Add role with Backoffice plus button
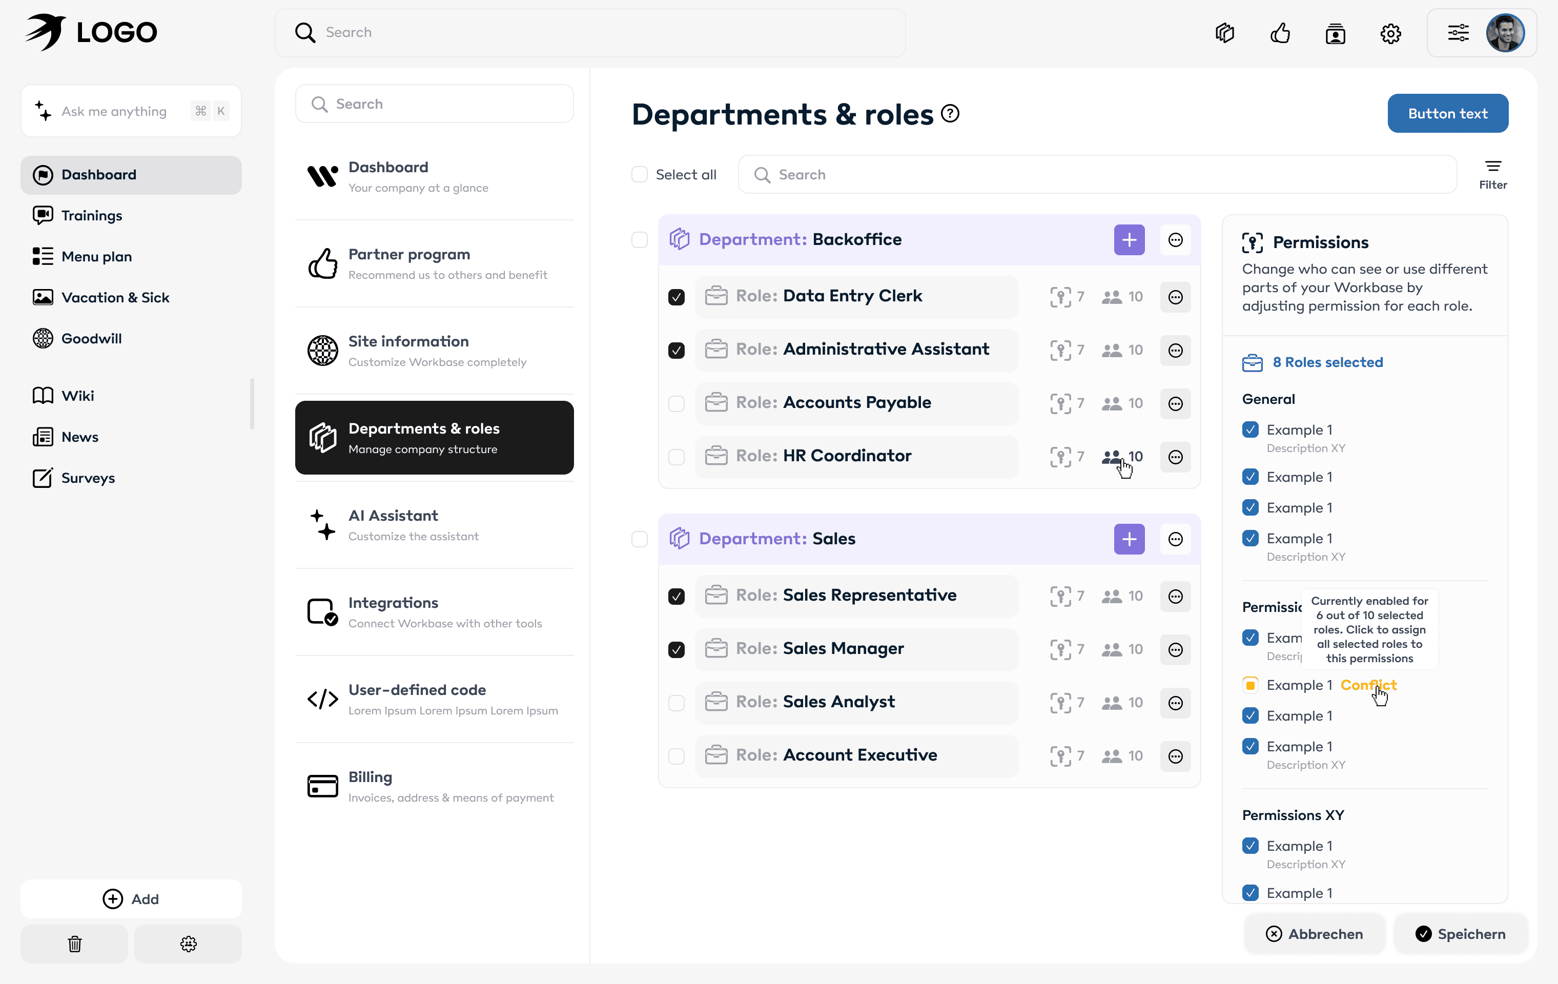The image size is (1558, 984). coord(1129,240)
